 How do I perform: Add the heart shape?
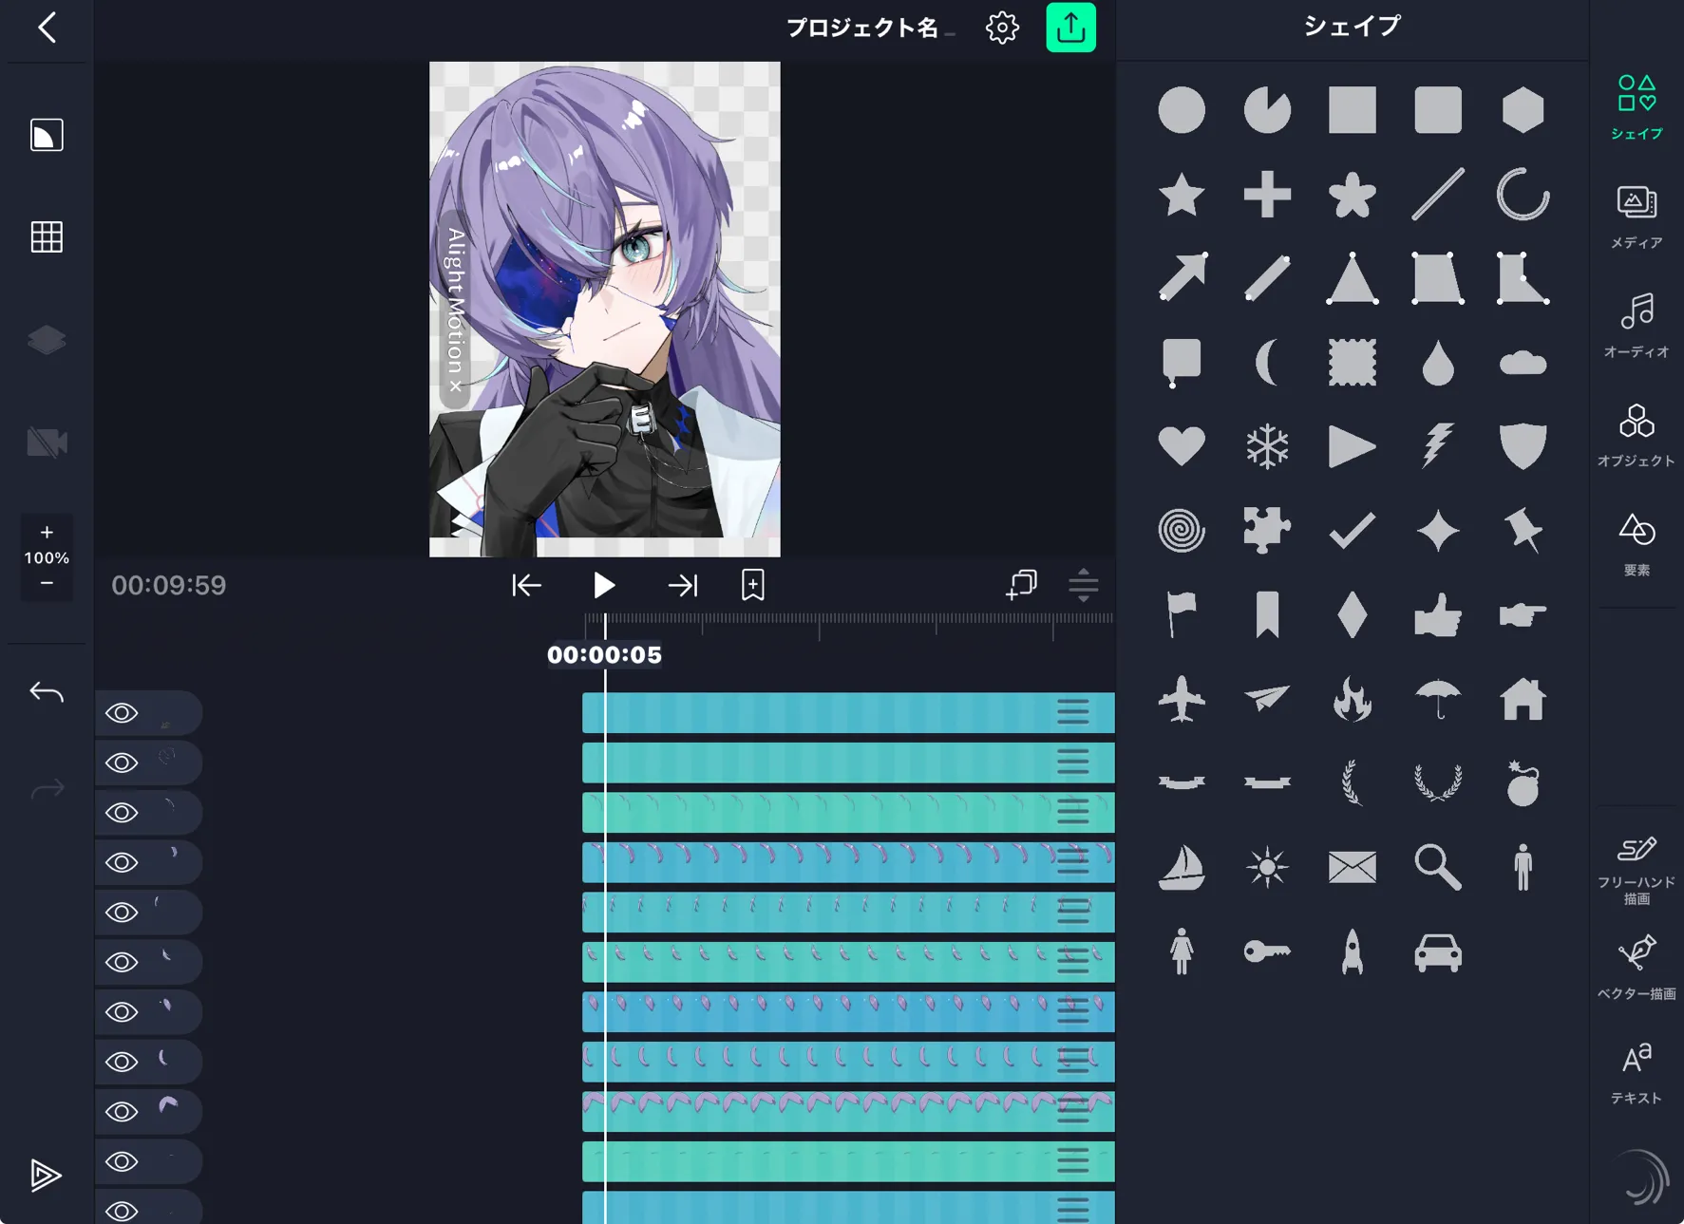click(1182, 445)
